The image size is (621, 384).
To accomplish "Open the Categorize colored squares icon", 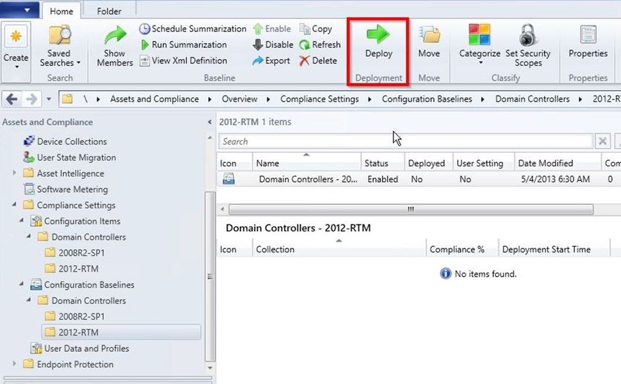I will tap(480, 34).
